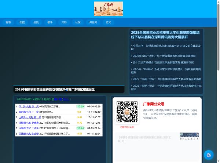220x163 pixels.
Task: Open news about 2025年吉林十虎对广东十虎
Action: coord(163,56)
